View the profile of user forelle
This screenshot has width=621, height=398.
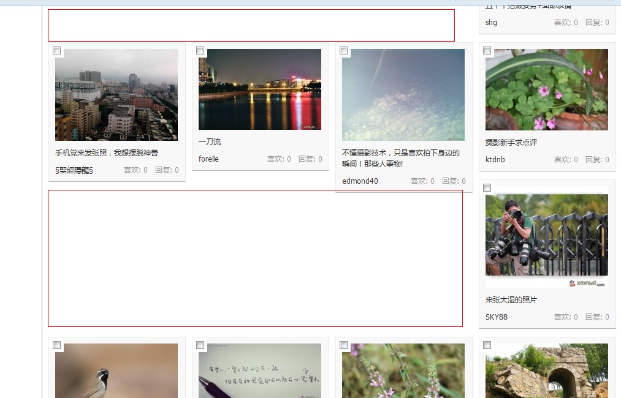click(x=208, y=159)
